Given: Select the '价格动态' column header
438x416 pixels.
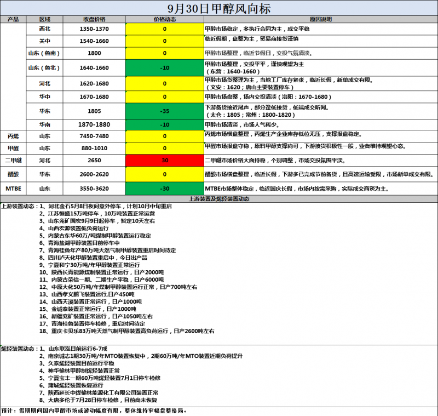Looking at the screenshot, I should point(165,19).
